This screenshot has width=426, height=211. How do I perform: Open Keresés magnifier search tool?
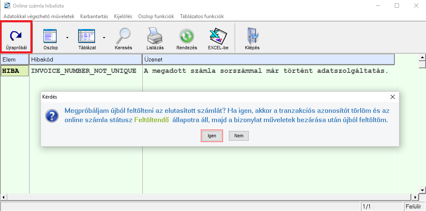pos(123,36)
